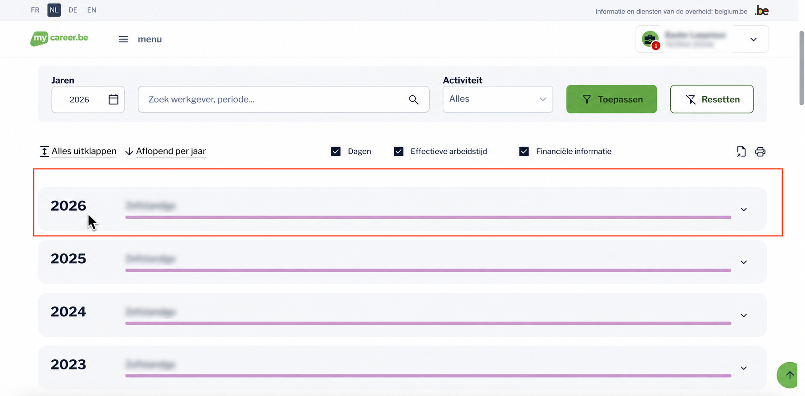Click the 2026 purple timeline bar

[x=428, y=217]
